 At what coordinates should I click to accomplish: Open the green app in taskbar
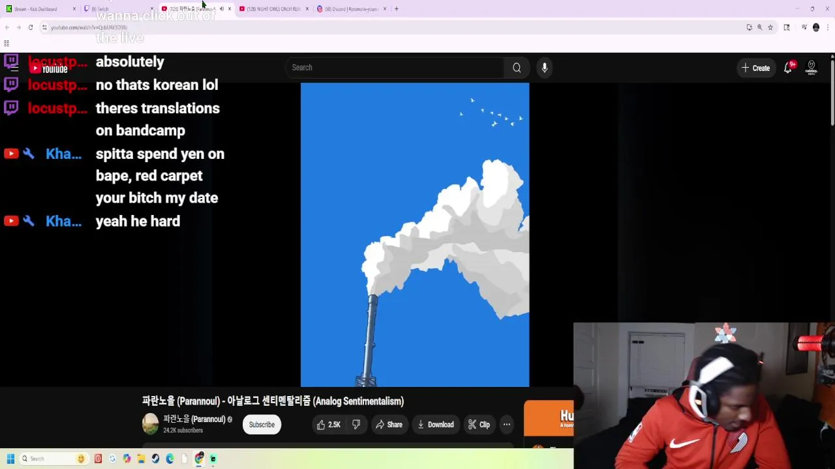(213, 459)
